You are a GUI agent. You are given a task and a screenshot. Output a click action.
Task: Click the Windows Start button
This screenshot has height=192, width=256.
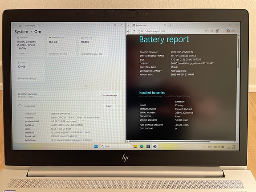96,147
